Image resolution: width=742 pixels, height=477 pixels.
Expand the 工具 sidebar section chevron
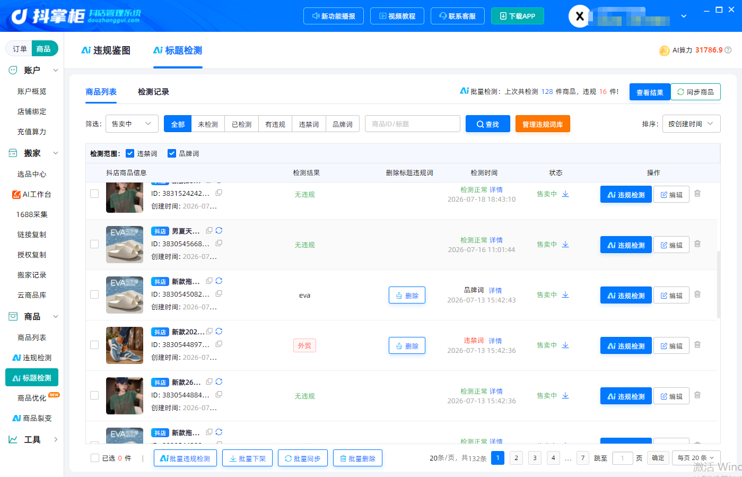tap(56, 439)
